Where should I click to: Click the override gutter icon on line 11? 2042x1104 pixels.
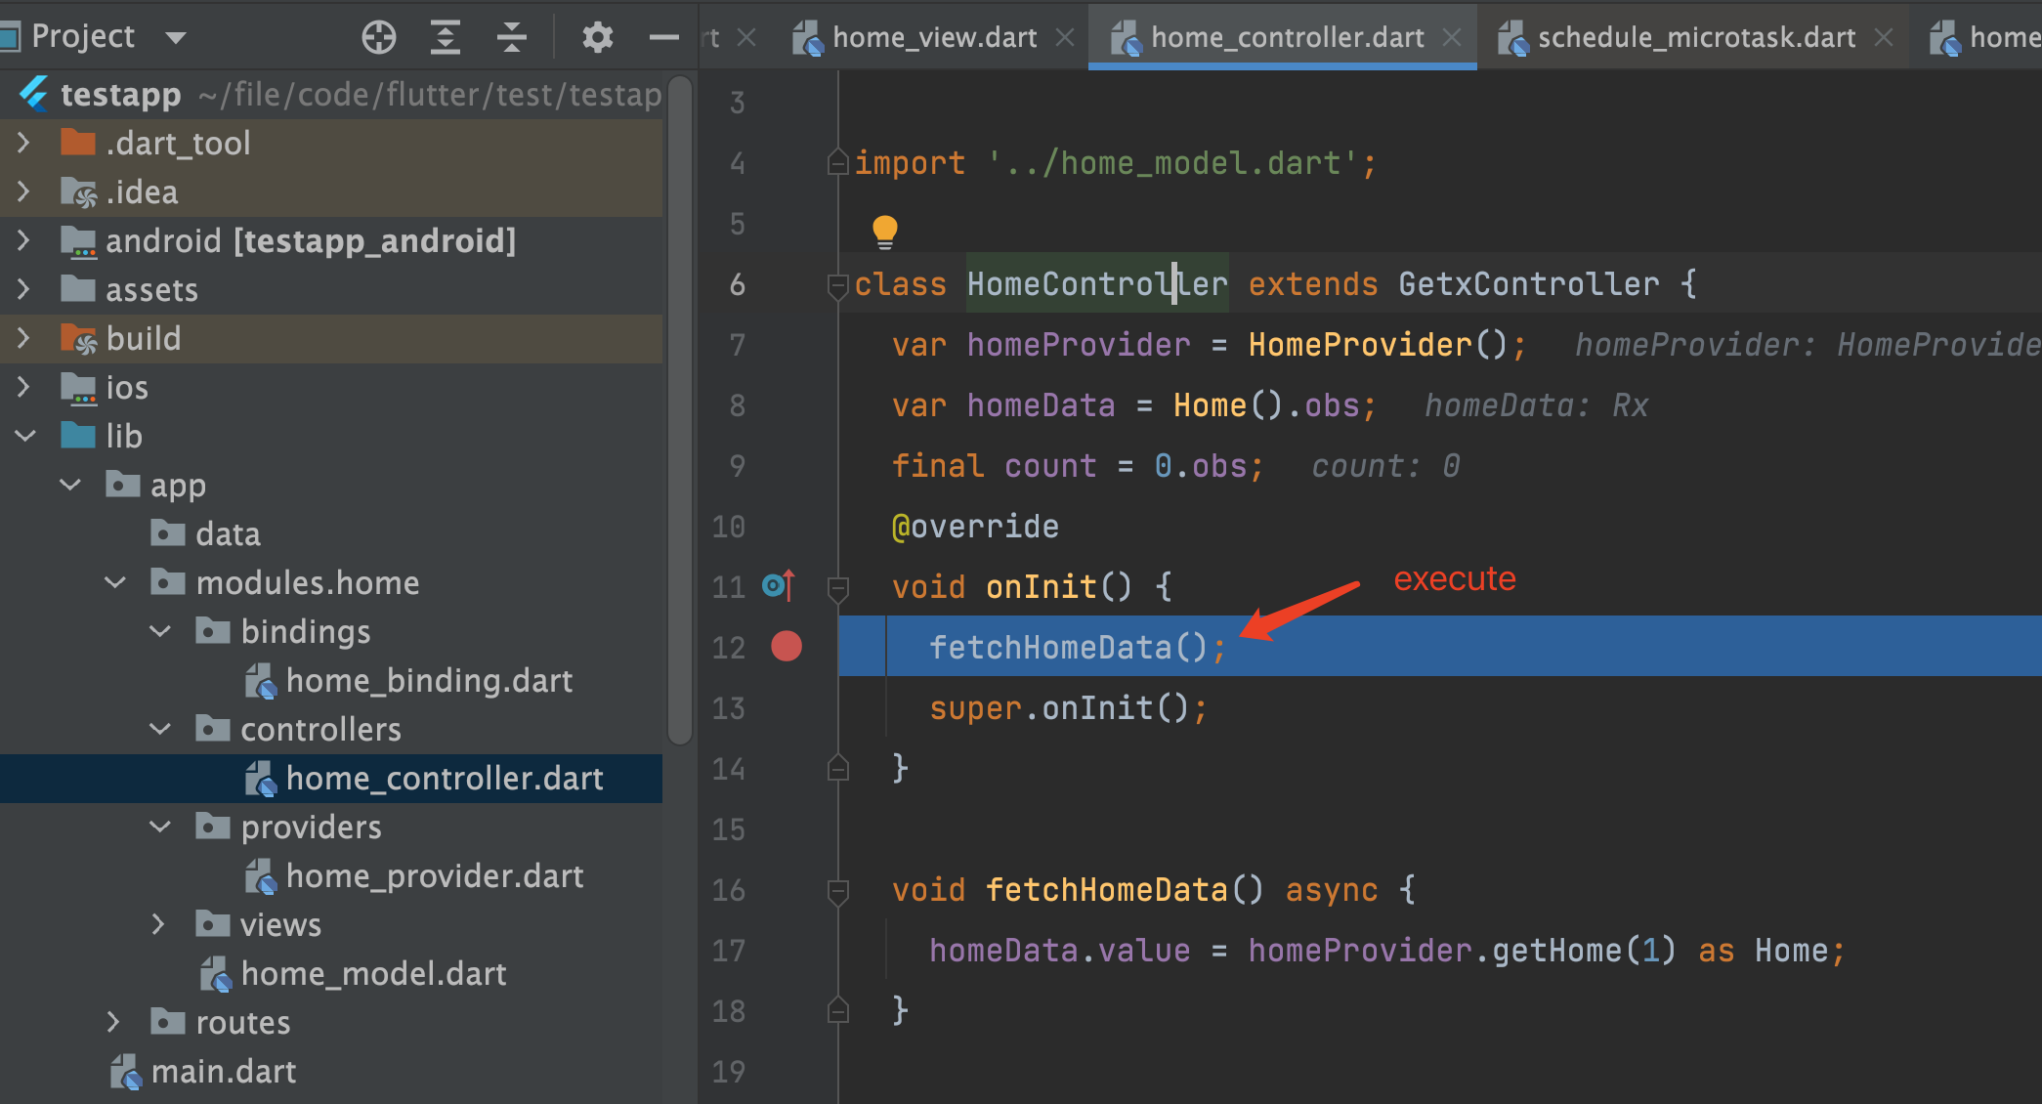(779, 585)
